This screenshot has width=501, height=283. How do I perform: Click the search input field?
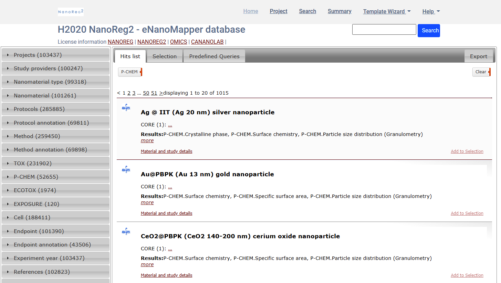(384, 29)
